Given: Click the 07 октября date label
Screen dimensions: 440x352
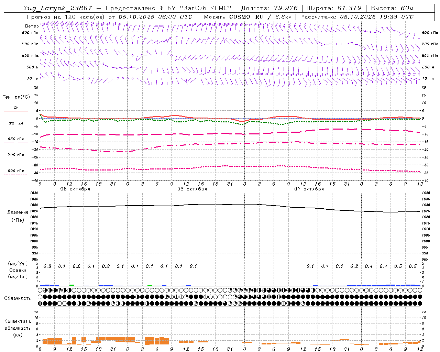Looking at the screenshot, I should [x=309, y=189].
